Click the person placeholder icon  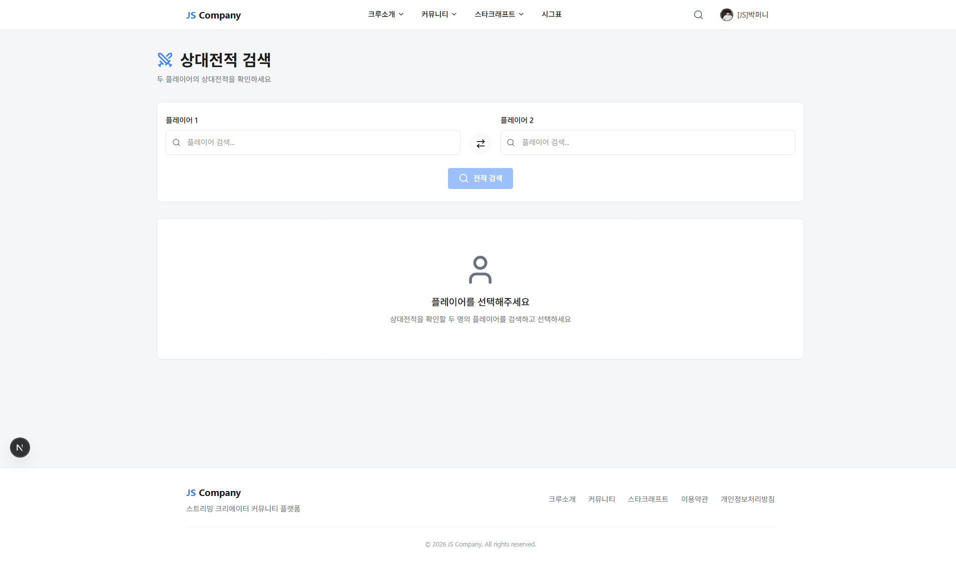point(480,270)
